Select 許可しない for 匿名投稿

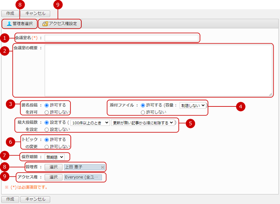coord(47,112)
